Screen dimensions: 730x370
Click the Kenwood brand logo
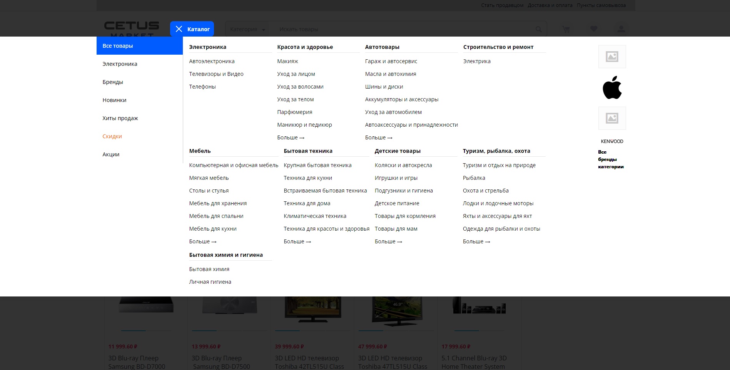[612, 141]
